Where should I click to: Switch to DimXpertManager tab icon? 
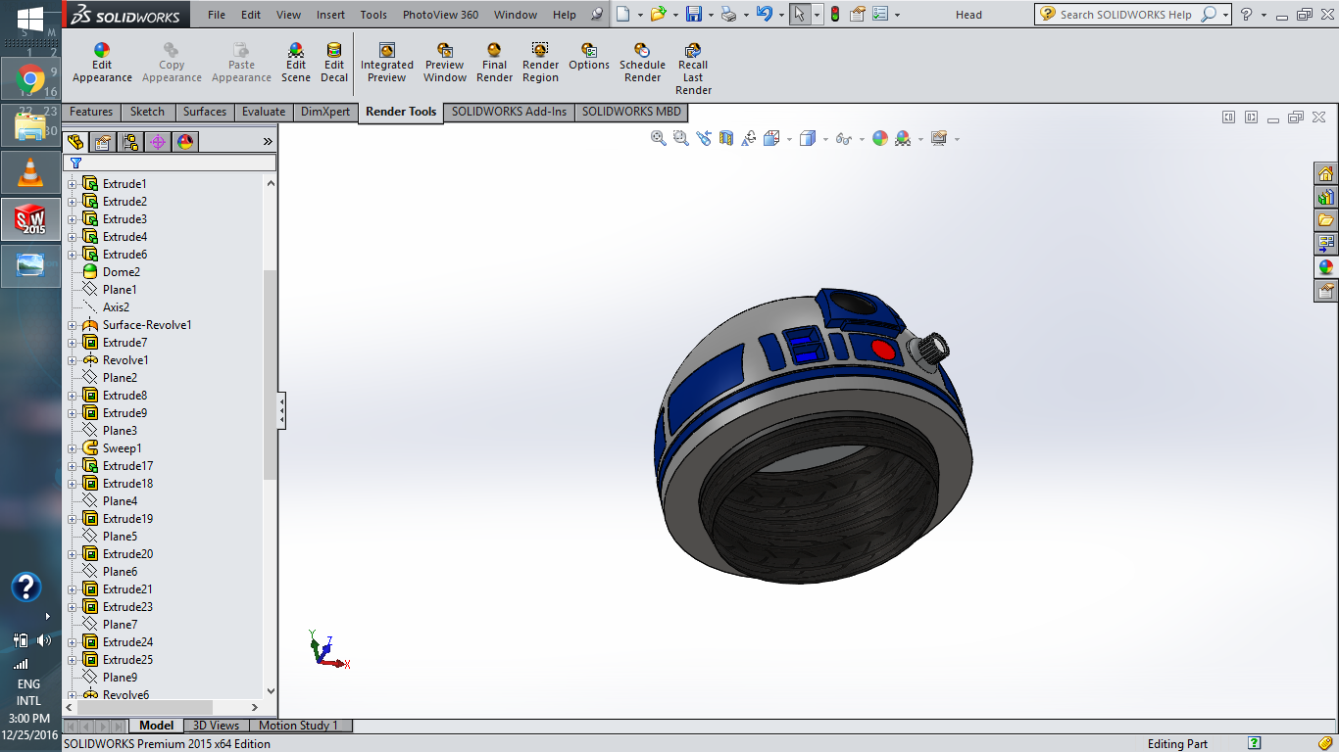coord(158,142)
